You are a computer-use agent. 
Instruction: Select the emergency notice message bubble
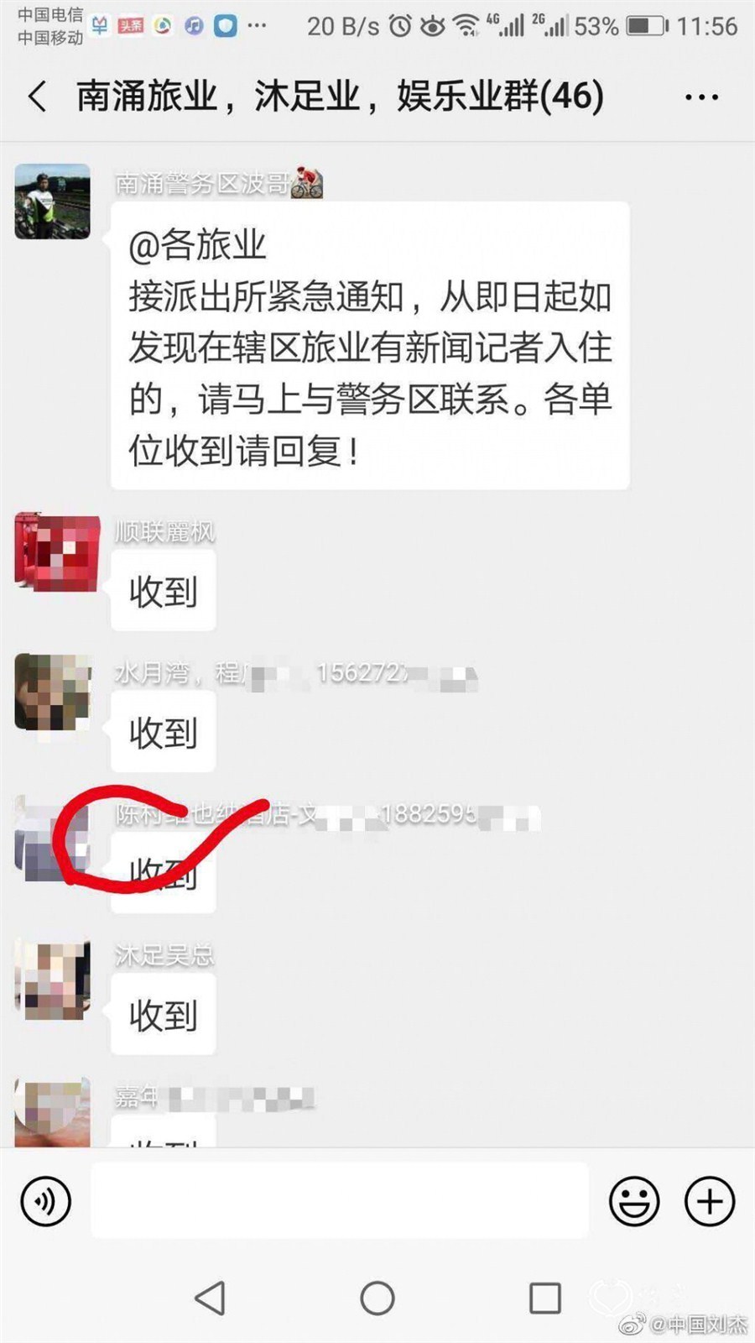[x=370, y=346]
